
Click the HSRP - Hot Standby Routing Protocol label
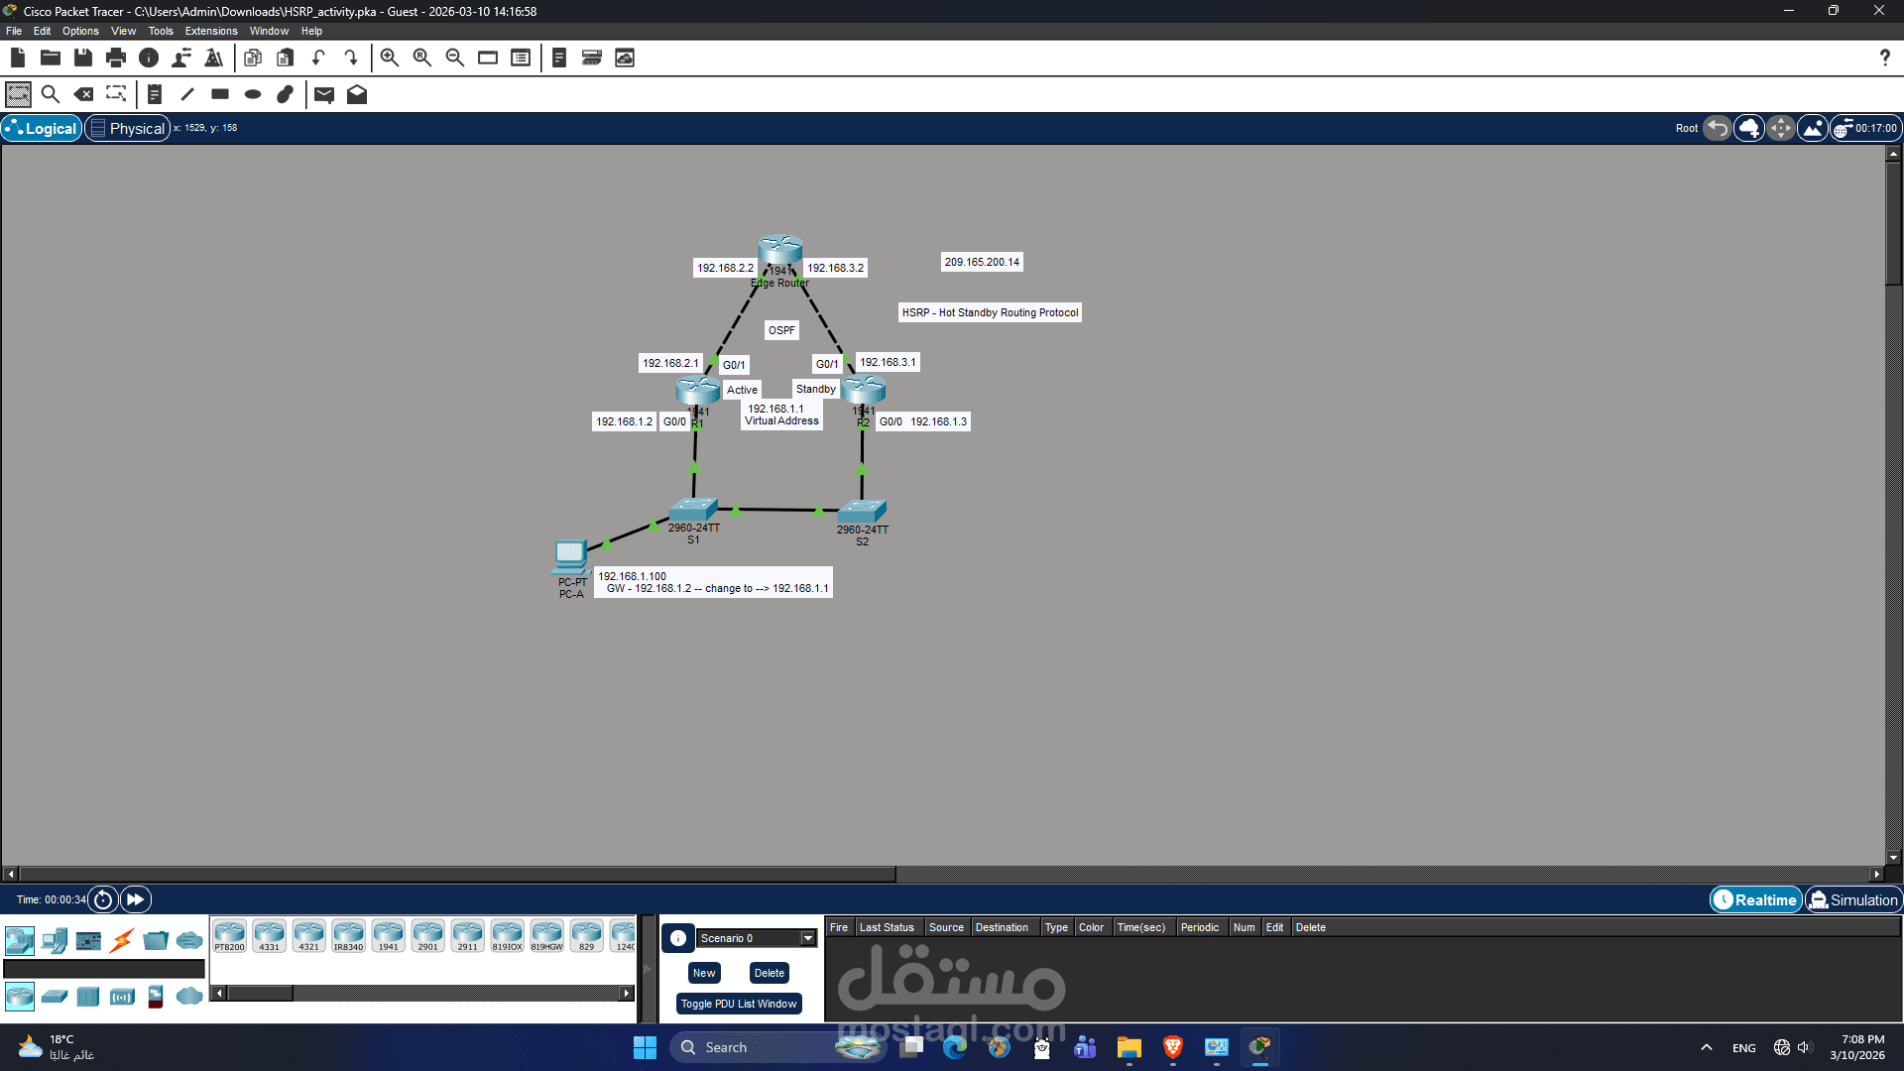tap(990, 312)
